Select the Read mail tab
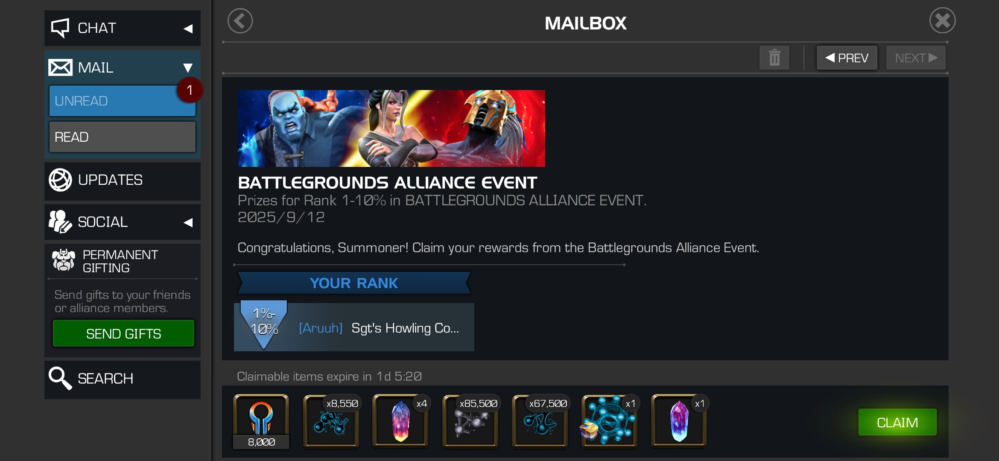The height and width of the screenshot is (461, 999). 122,137
